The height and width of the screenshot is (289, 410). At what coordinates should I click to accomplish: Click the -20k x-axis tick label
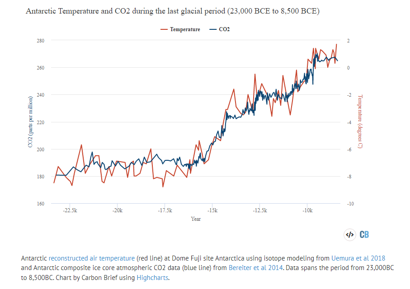click(118, 210)
